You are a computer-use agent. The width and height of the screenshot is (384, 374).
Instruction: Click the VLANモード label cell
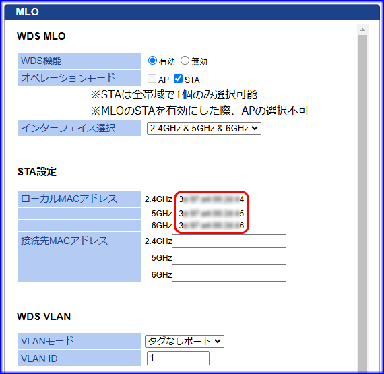tap(79, 341)
